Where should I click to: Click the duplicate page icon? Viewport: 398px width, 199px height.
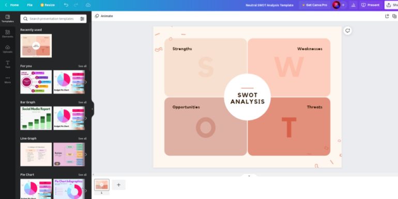(394, 16)
